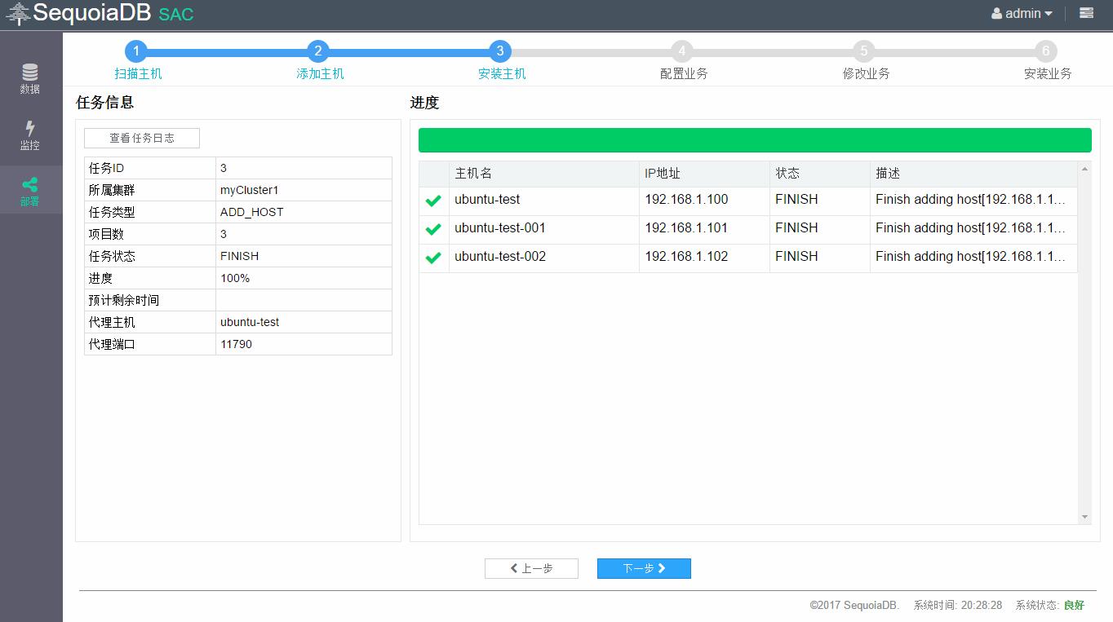Click the green progress bar
The height and width of the screenshot is (622, 1113).
pos(755,139)
